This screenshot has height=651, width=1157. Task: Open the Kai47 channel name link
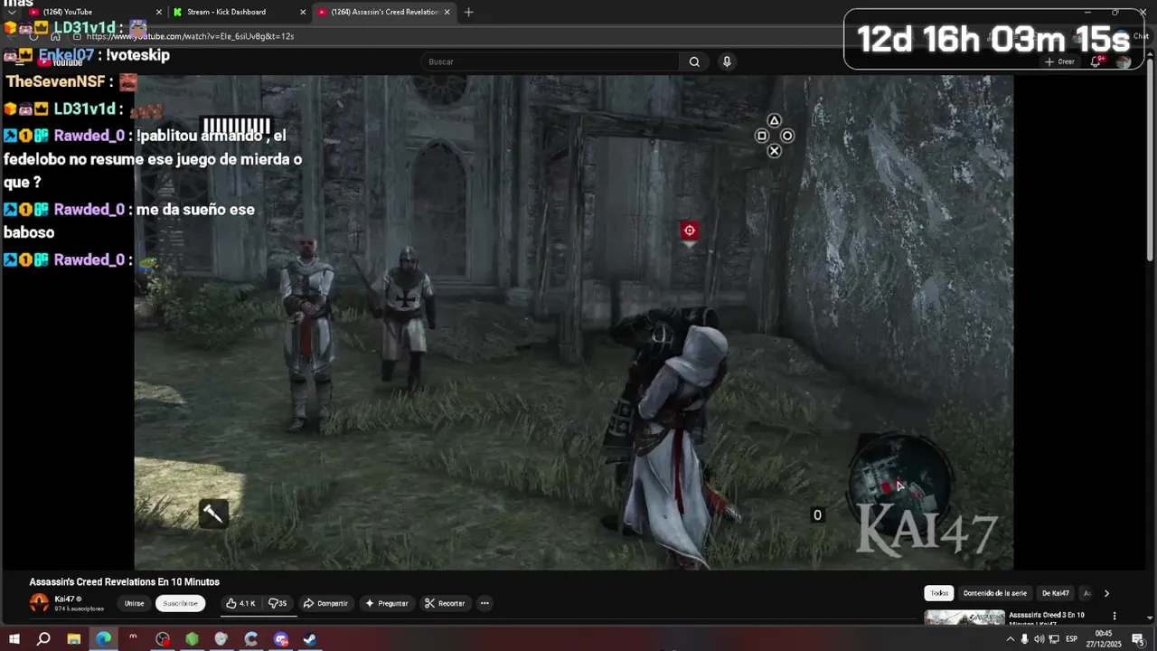64,599
